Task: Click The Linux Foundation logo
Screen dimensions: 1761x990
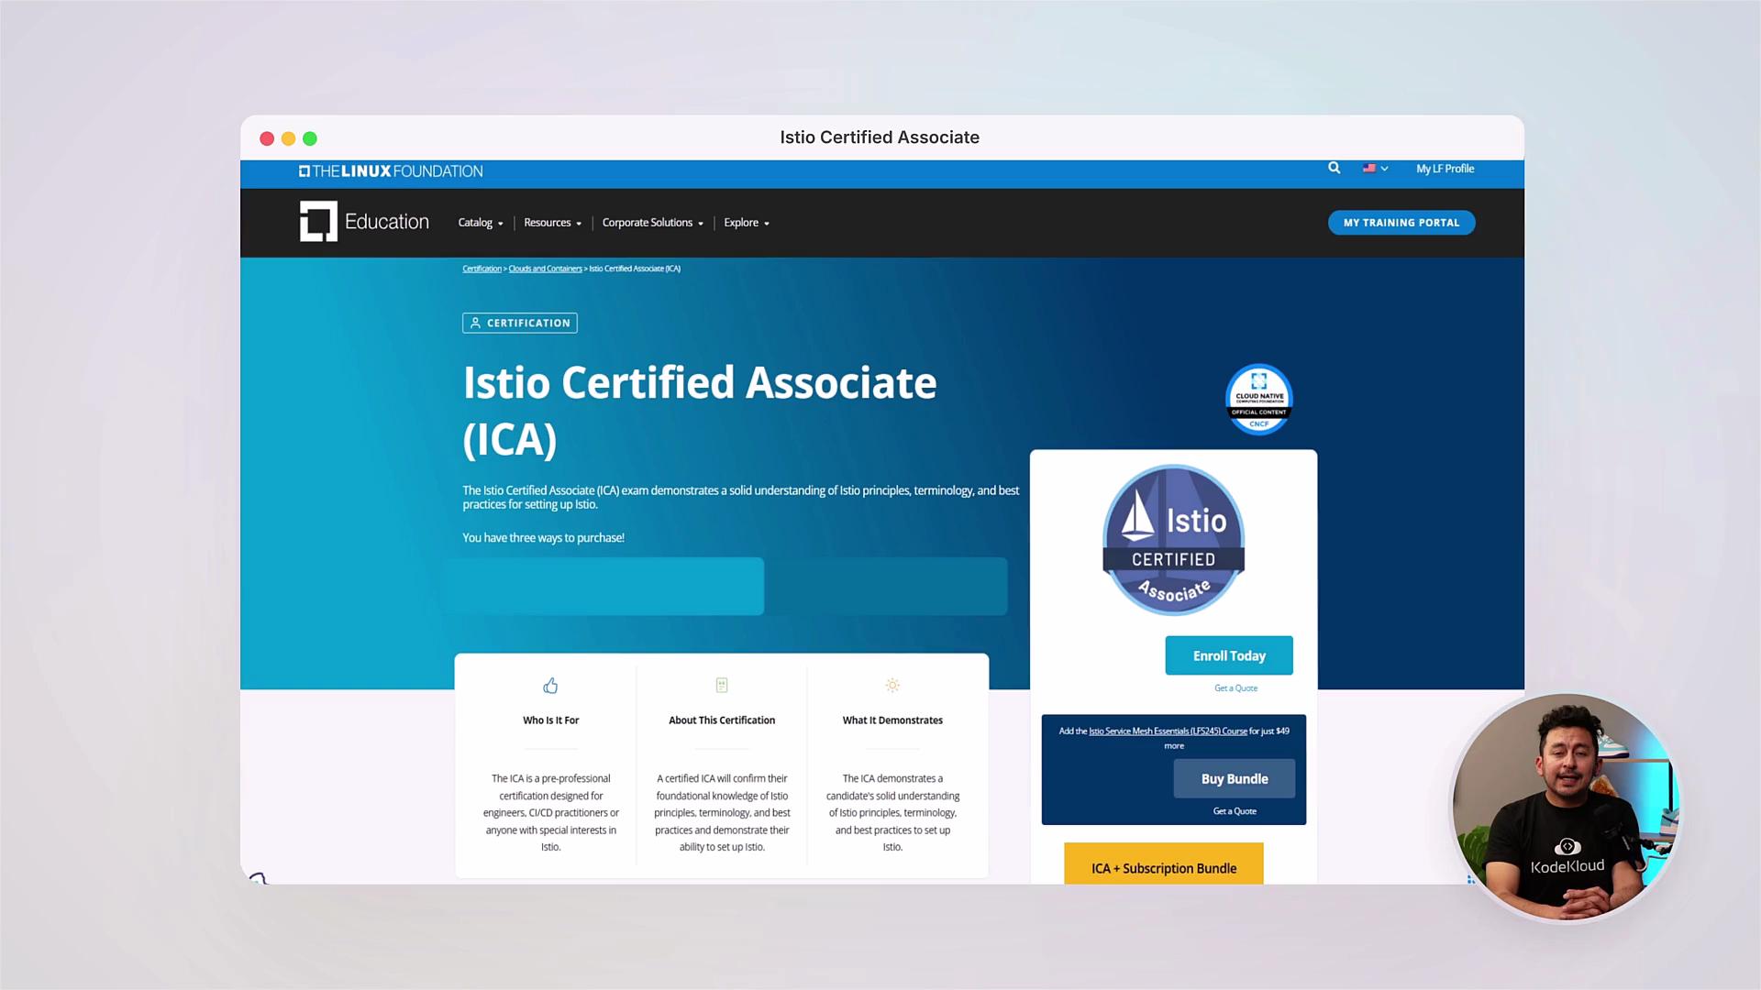Action: tap(391, 171)
